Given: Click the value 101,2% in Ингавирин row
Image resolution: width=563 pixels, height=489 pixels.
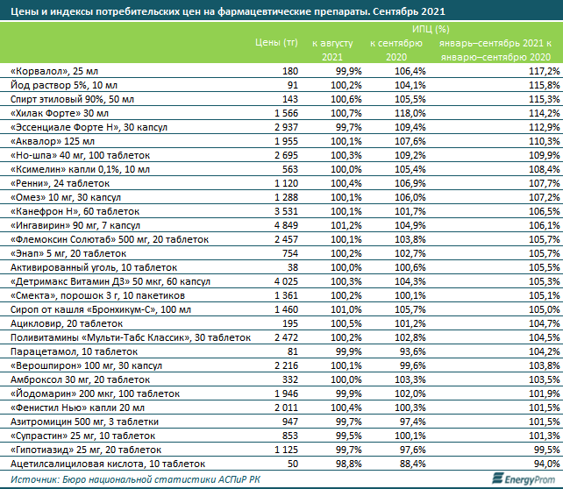Looking at the screenshot, I should (x=346, y=225).
